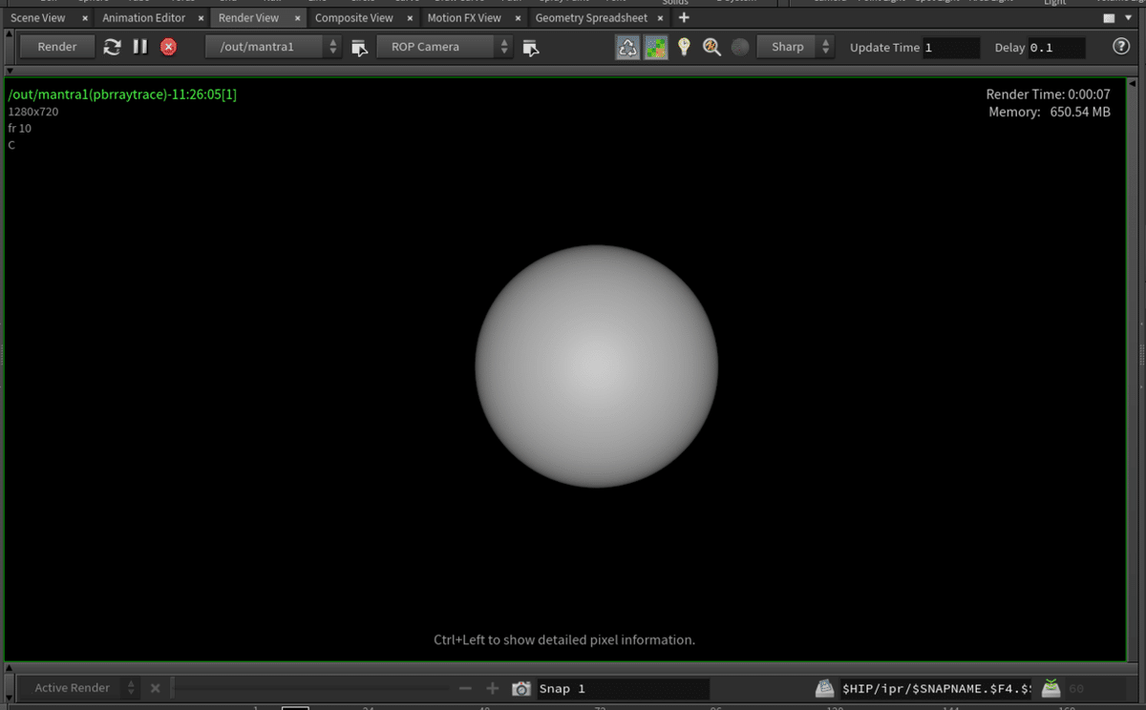Collapse the toolbar using the small triangle
The image size is (1146, 710).
pos(10,70)
